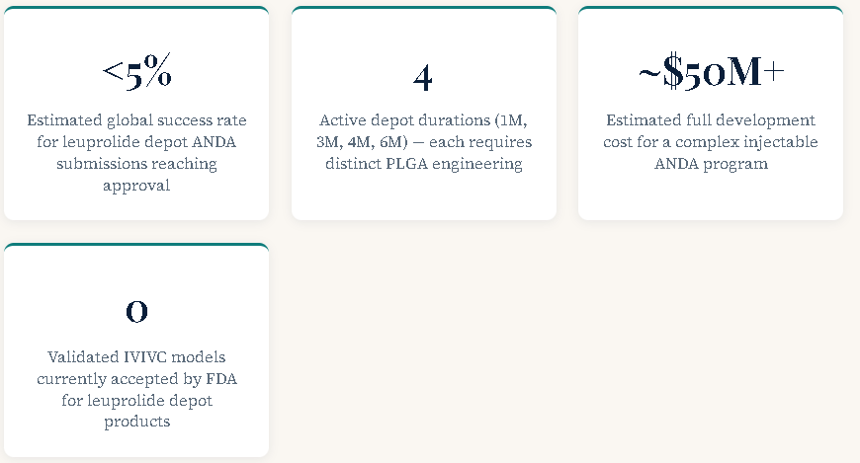
Task: Click teal top border of the "0" card
Action: [136, 245]
